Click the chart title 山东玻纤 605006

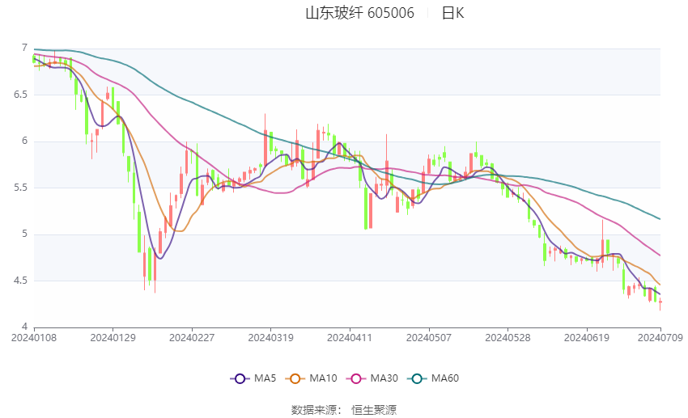(360, 13)
